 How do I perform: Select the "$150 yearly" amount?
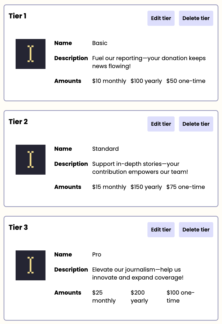pos(146,187)
